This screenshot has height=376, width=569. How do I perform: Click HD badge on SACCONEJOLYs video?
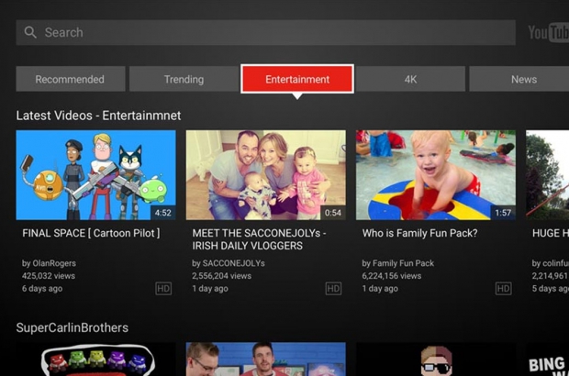point(333,288)
